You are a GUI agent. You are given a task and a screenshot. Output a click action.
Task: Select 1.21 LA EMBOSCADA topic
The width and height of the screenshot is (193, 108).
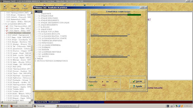click(46, 54)
